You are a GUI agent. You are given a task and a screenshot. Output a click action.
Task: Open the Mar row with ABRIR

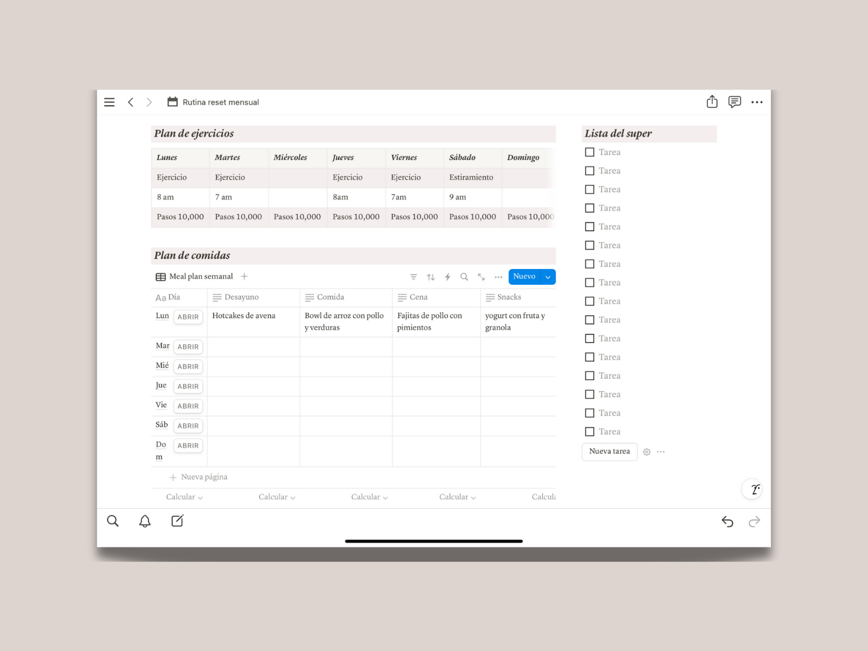pos(188,347)
